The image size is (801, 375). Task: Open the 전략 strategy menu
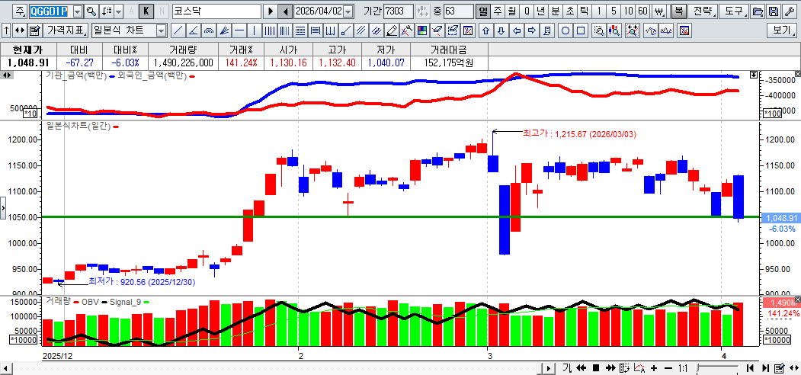pyautogui.click(x=705, y=11)
